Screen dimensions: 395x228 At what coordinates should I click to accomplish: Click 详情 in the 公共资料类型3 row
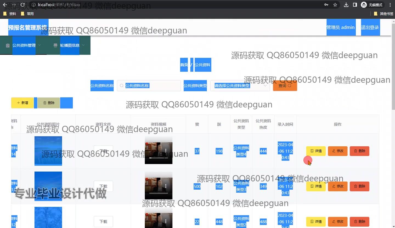point(316,186)
